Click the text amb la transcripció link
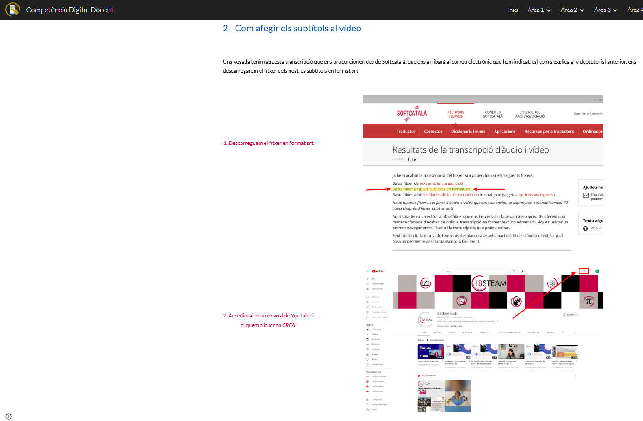 pyautogui.click(x=441, y=183)
